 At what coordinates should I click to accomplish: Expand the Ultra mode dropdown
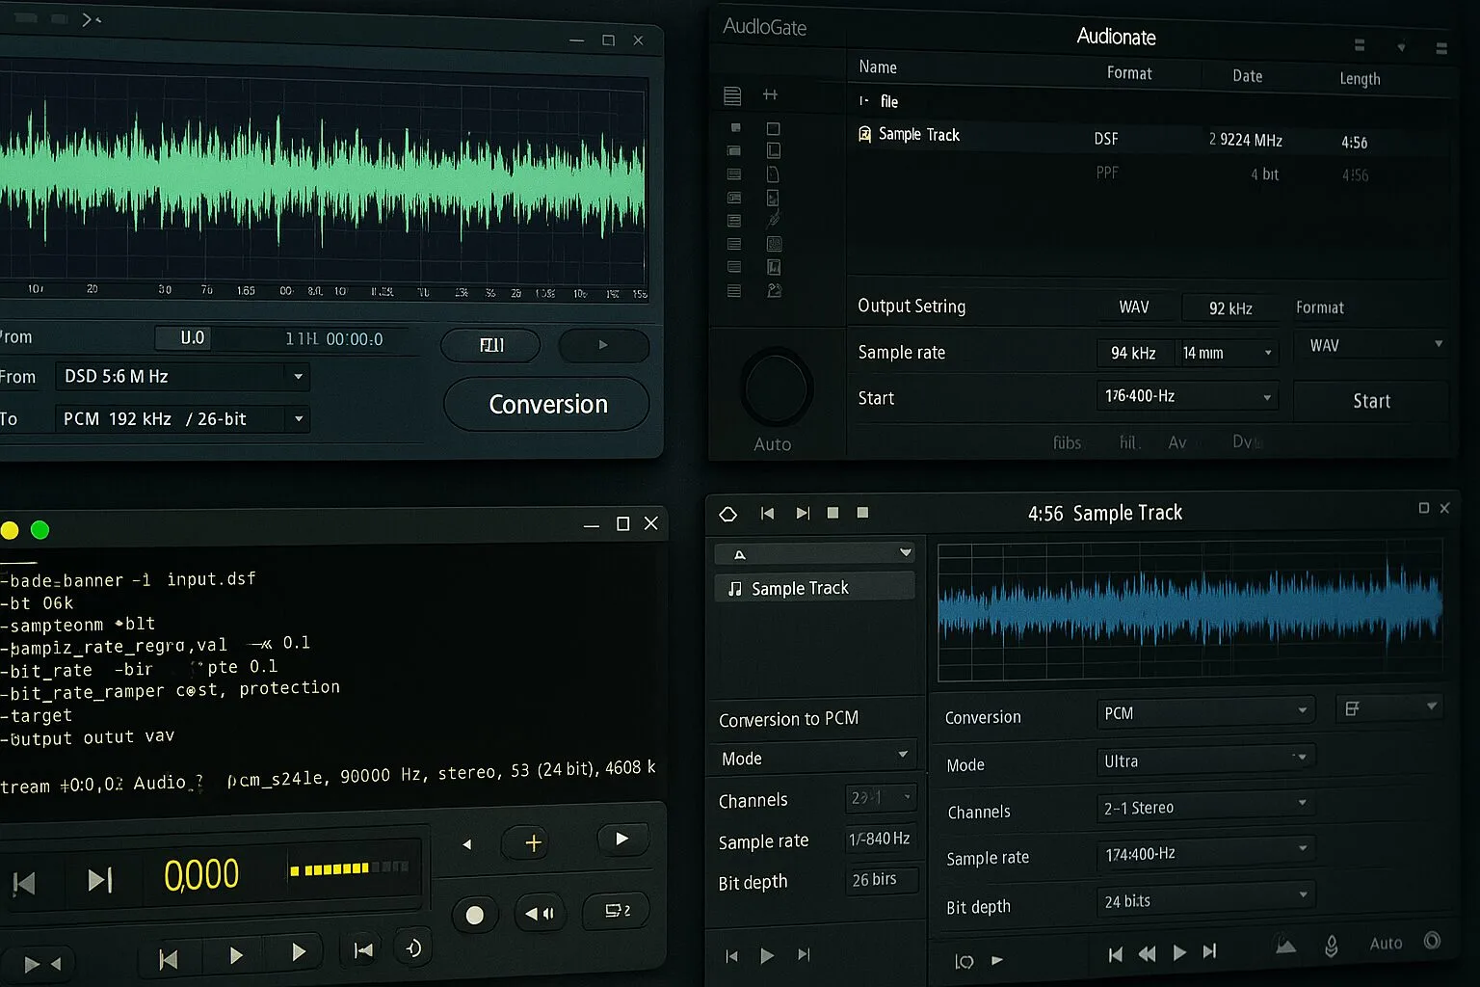pos(1204,760)
